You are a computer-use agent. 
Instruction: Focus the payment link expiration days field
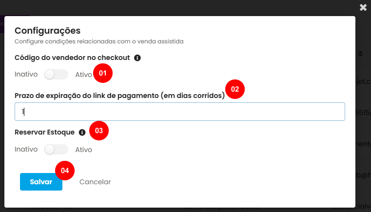tap(179, 112)
